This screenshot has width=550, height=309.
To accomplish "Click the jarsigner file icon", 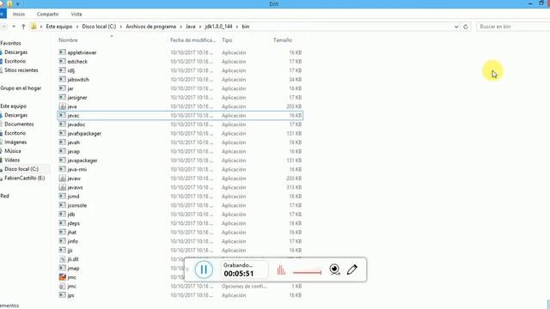I will point(63,97).
